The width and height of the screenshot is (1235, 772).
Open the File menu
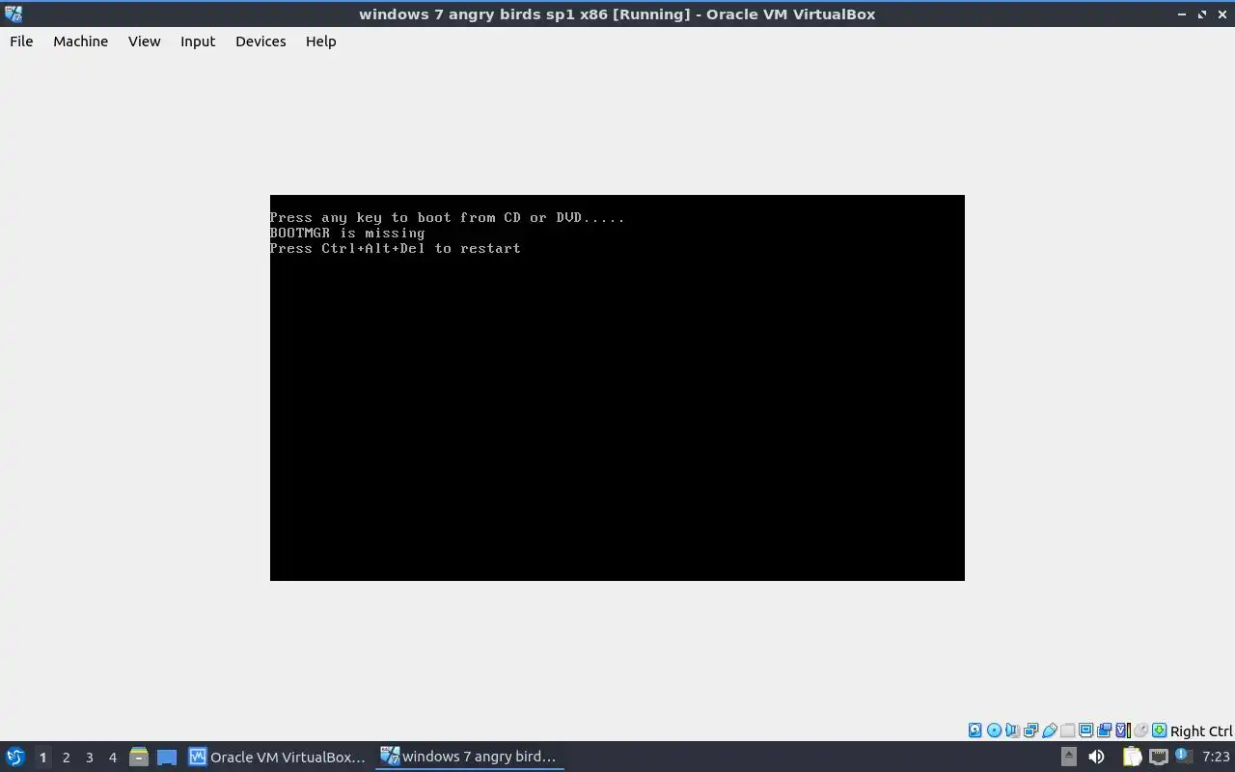click(x=21, y=41)
